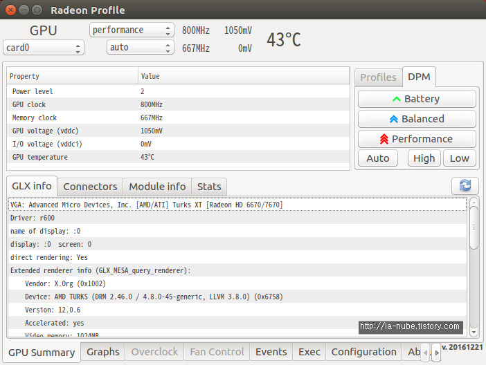486x365 pixels.
Task: Open the GLX info tab
Action: [32, 186]
